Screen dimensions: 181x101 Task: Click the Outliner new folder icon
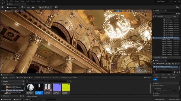(x=176, y=14)
